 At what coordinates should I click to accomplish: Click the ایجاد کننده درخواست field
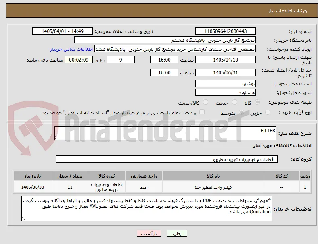click(175, 49)
